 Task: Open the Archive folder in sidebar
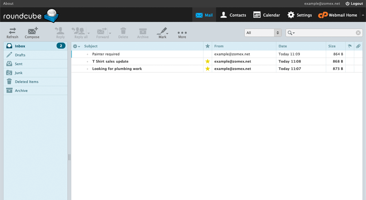coord(35,90)
